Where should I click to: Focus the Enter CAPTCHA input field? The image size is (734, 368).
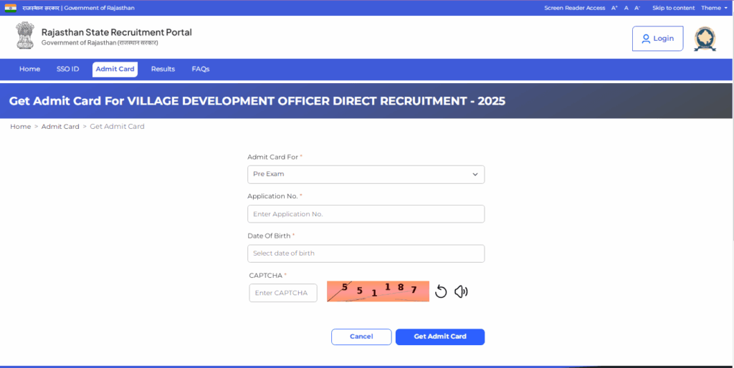coord(283,294)
